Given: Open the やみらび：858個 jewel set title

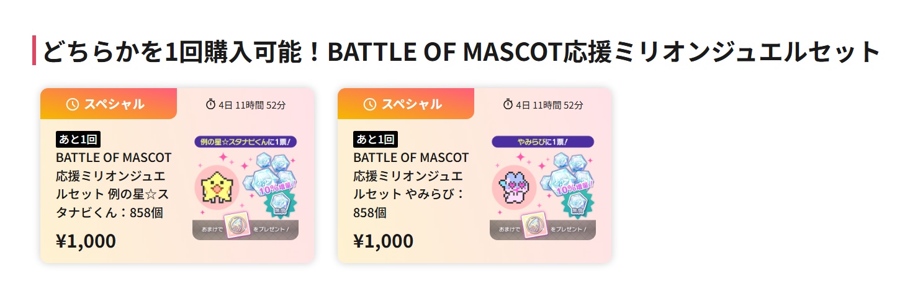Looking at the screenshot, I should point(411,185).
